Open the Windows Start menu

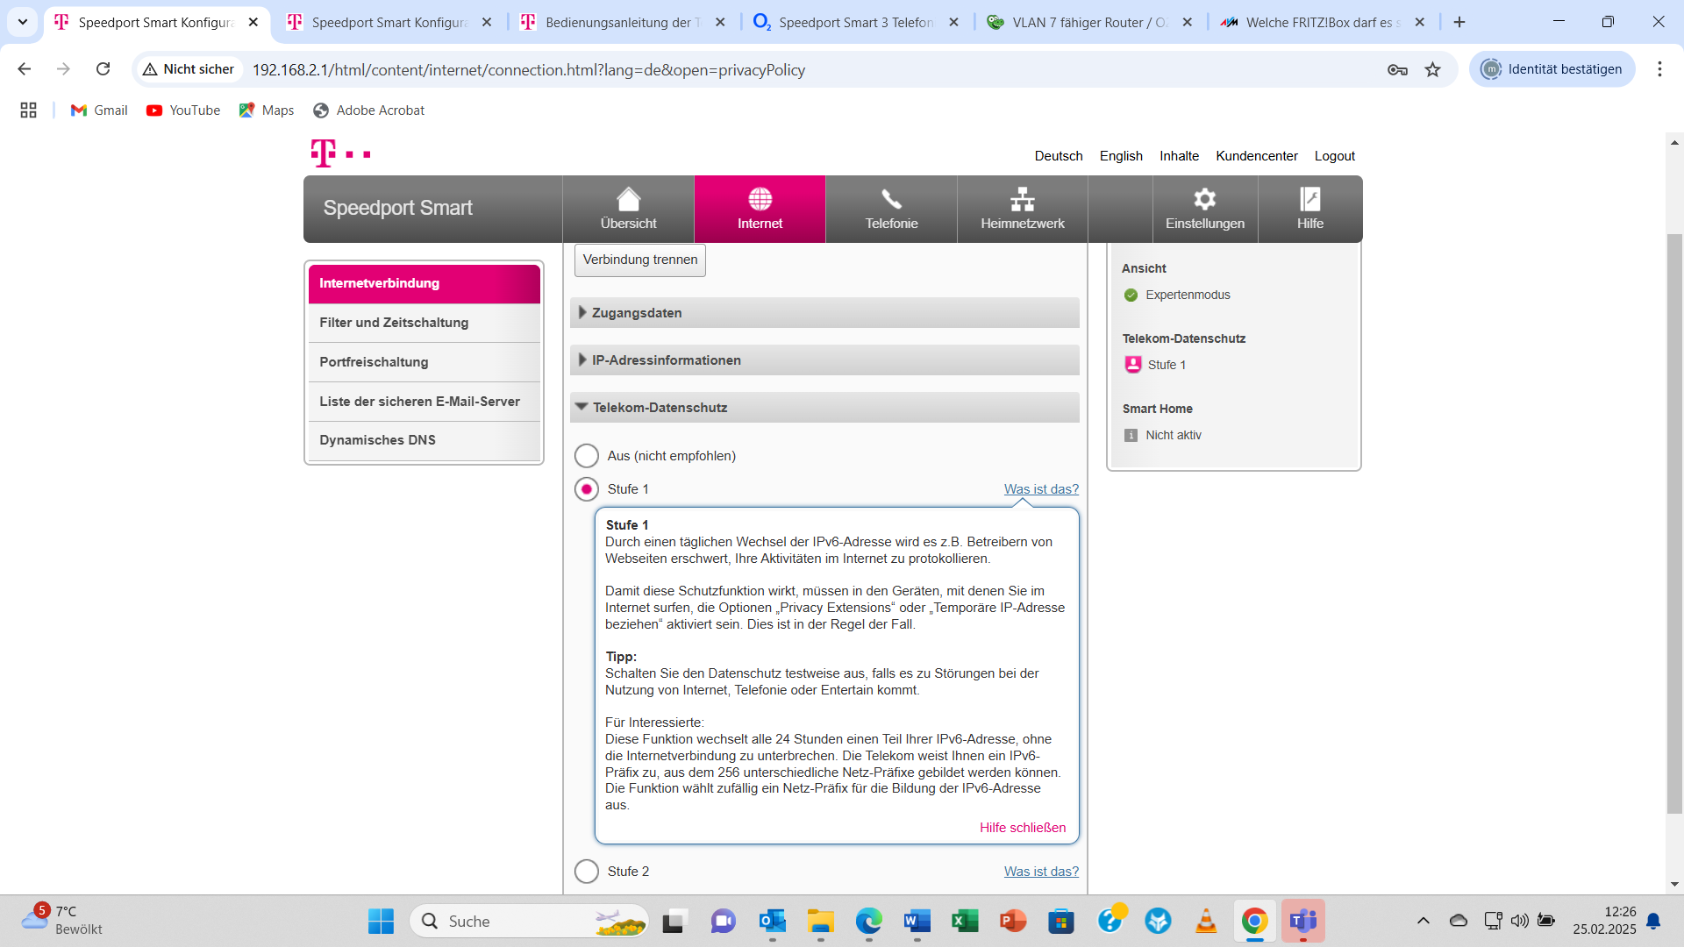(x=381, y=922)
